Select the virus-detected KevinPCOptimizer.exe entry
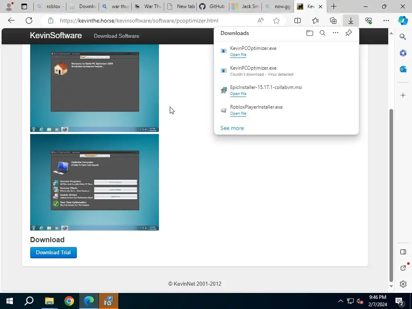412x309 pixels. click(286, 71)
